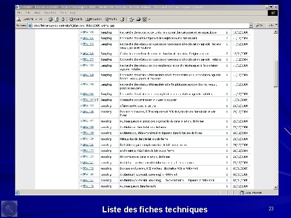
Task: Reload the page with the Refresh icon
Action: (x=57, y=19)
